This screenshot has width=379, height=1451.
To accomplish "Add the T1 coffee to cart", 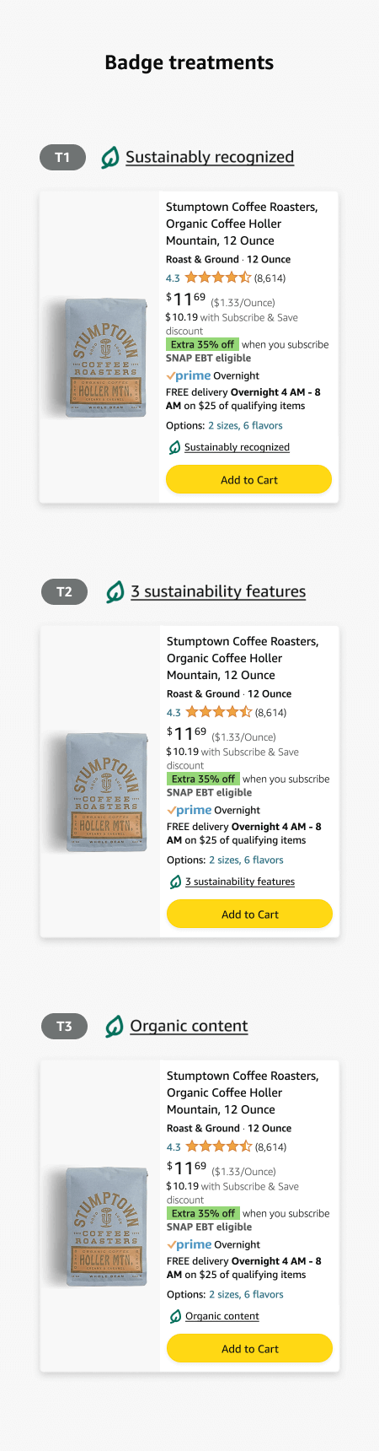I will (x=248, y=480).
